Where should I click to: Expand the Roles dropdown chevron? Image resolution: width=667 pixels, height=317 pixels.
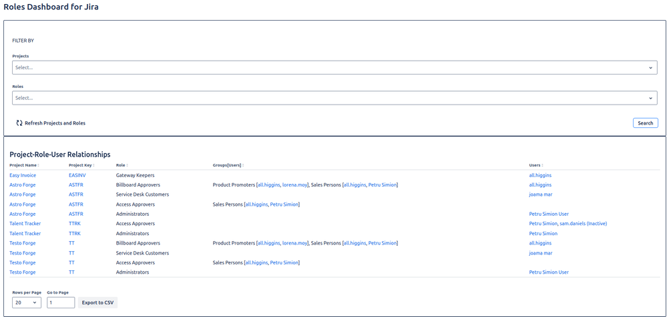pyautogui.click(x=650, y=99)
